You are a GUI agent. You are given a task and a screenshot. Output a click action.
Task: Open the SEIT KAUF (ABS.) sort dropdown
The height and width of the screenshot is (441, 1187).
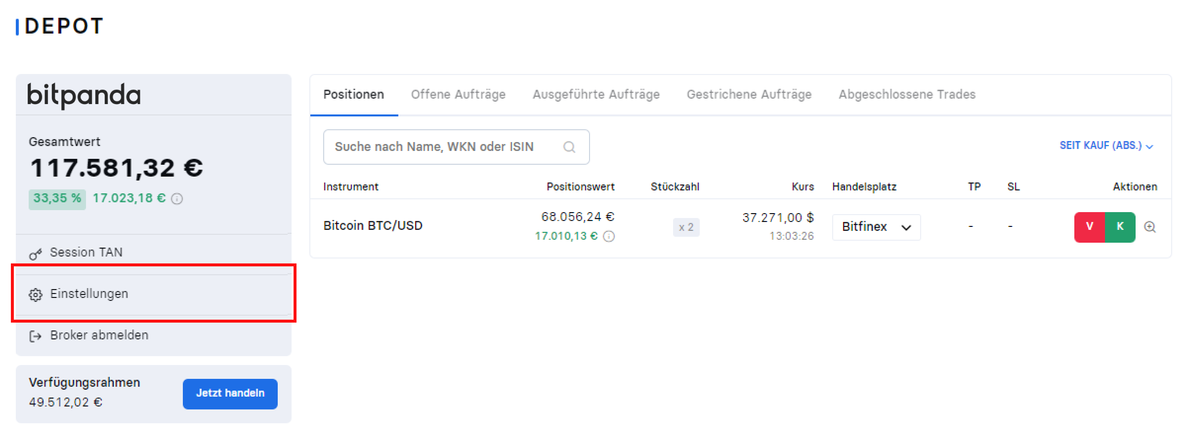[x=1106, y=146]
